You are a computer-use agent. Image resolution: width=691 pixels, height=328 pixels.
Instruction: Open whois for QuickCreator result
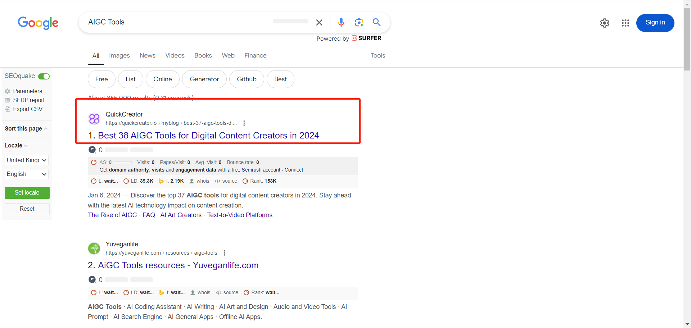199,181
